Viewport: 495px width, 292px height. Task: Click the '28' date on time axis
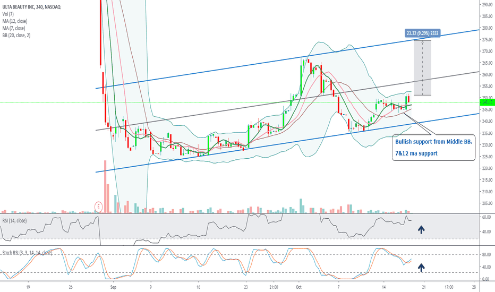tap(474, 287)
